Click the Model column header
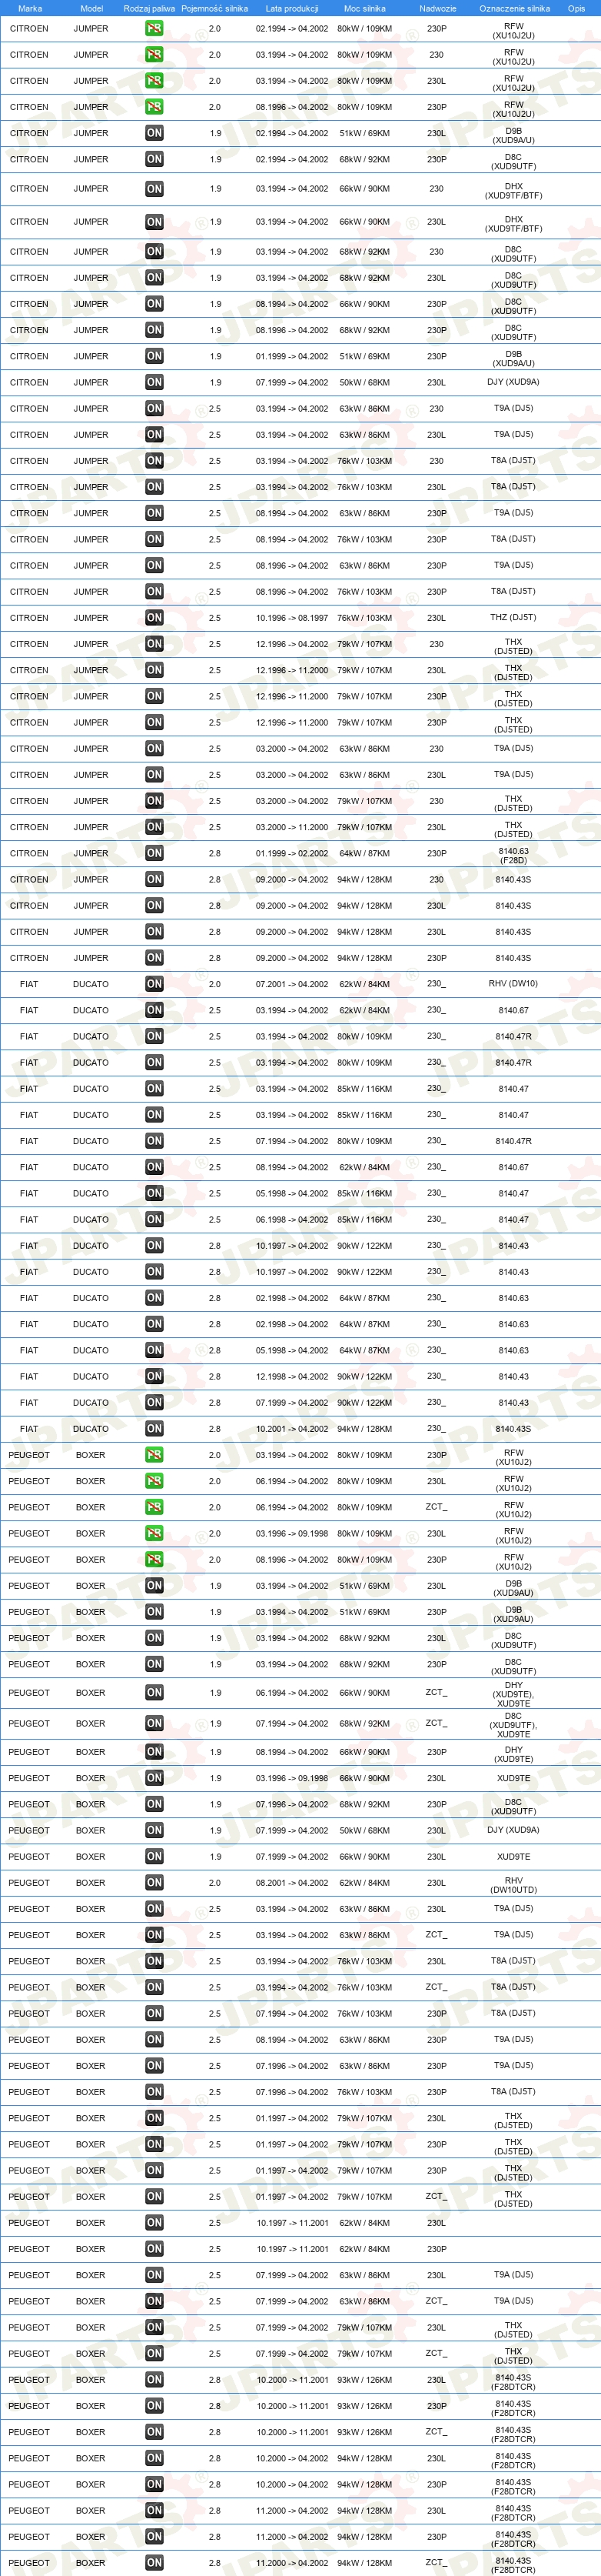Viewport: 601px width, 2576px height. coord(91,8)
